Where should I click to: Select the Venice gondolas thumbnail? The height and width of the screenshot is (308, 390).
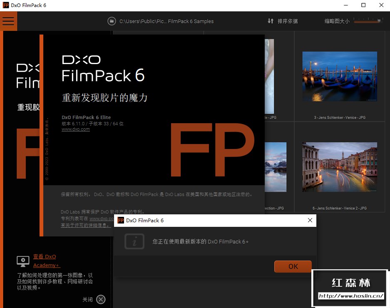[x=340, y=76]
